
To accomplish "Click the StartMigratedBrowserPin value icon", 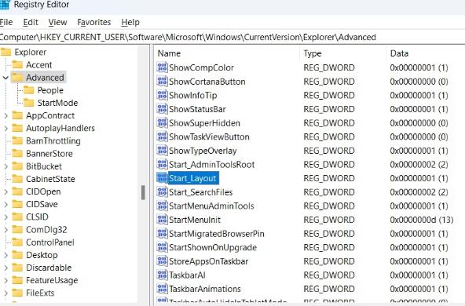I will pyautogui.click(x=163, y=234).
